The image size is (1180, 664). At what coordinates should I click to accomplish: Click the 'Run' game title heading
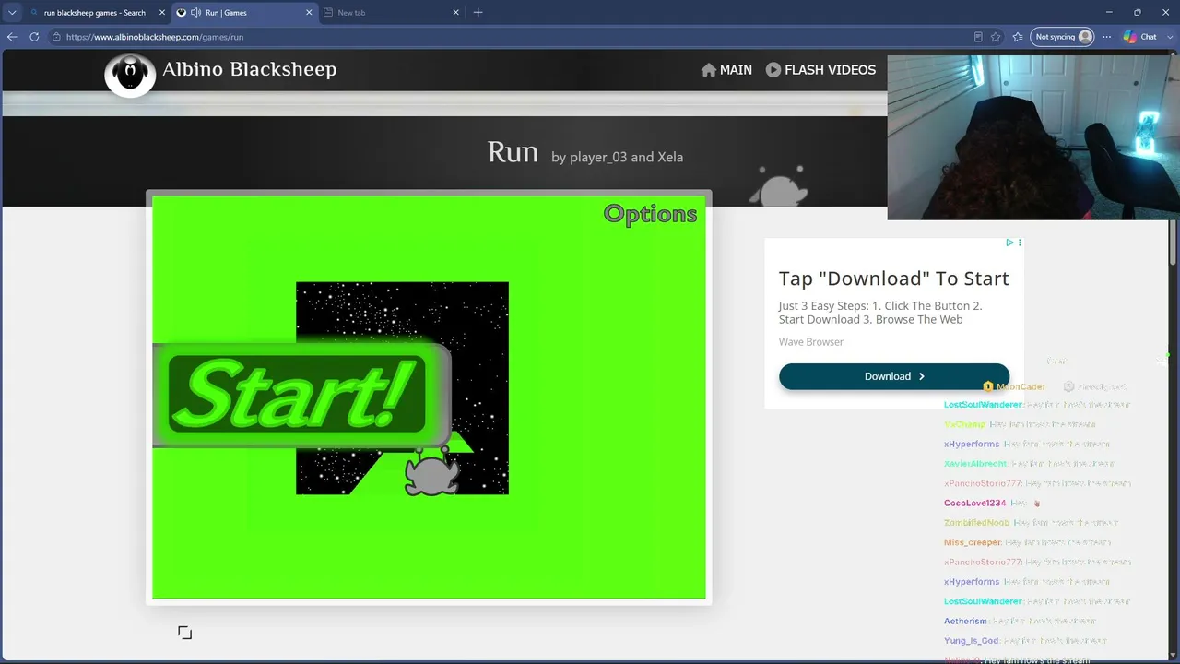513,151
